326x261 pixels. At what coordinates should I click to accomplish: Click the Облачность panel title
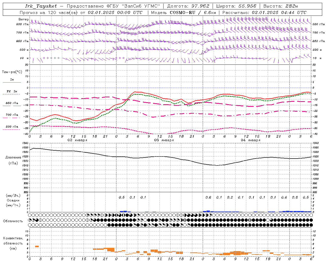(x=13, y=221)
